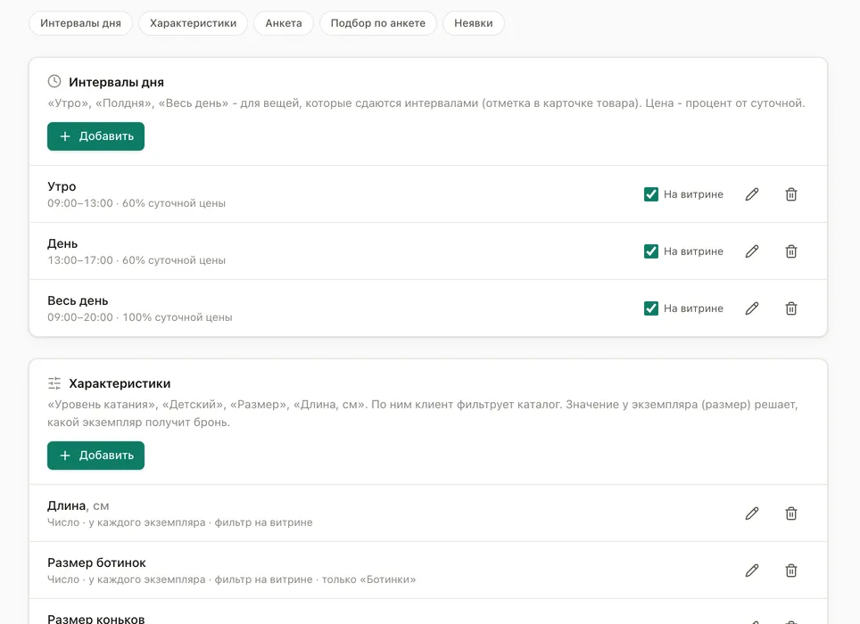Delete the Весь день interval

tap(791, 308)
